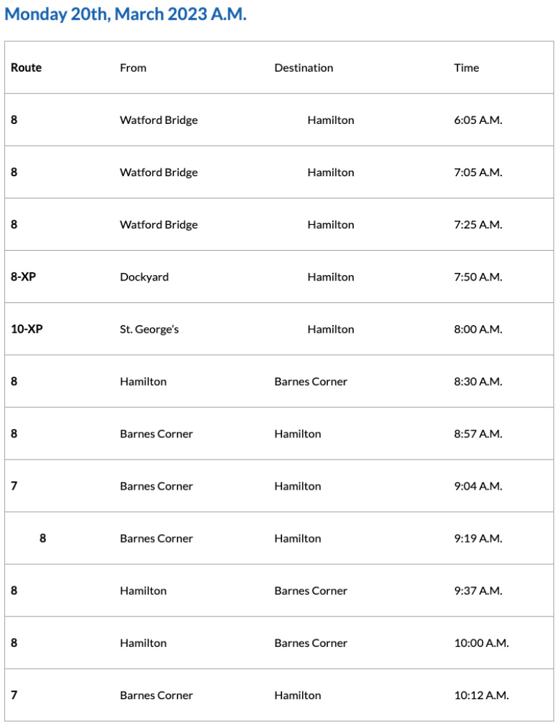Click the 8-XP route cell

(23, 276)
